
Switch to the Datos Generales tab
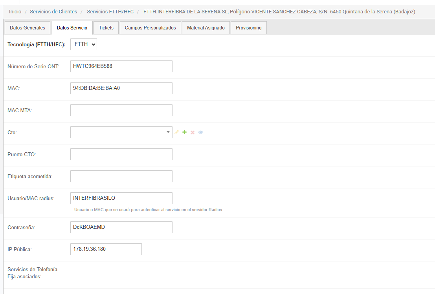tap(28, 28)
